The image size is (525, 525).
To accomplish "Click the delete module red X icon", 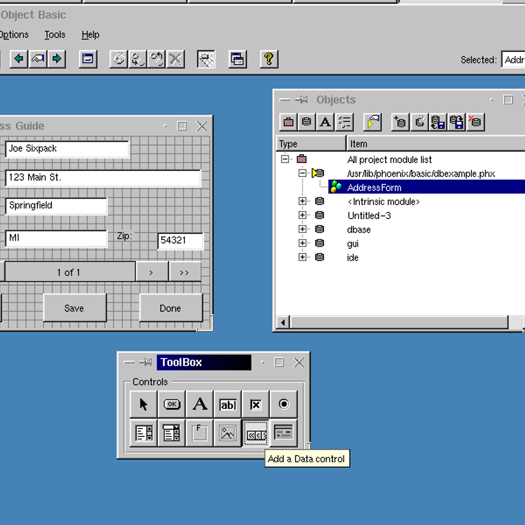I will point(476,122).
